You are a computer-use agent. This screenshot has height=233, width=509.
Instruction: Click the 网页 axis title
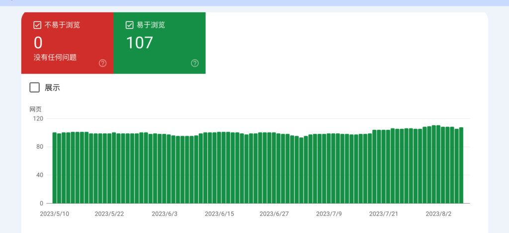[x=36, y=110]
